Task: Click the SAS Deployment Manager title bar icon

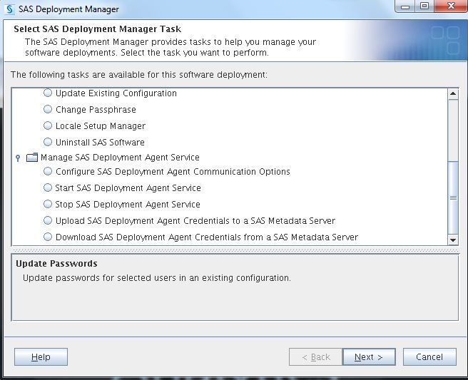Action: (x=10, y=9)
